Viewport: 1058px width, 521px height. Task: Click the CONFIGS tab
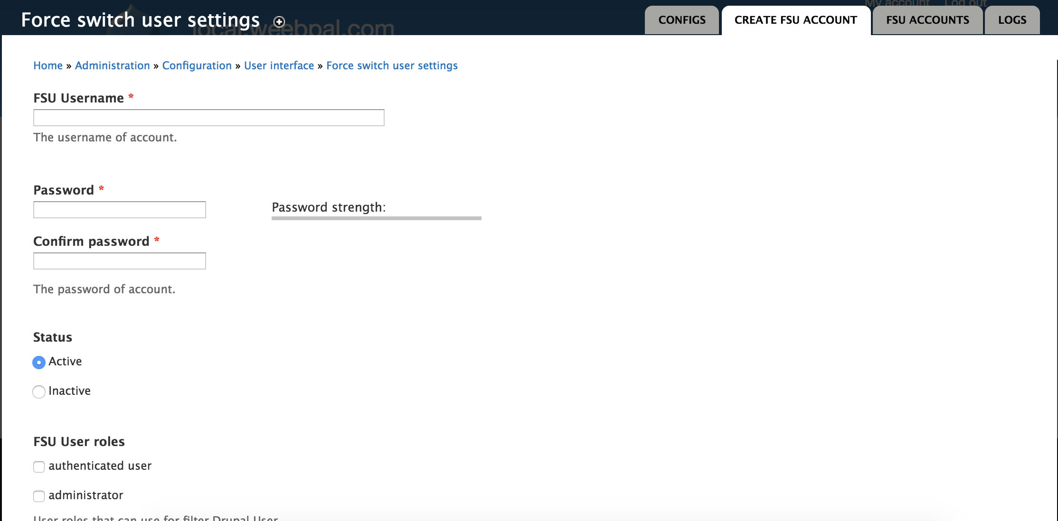[682, 20]
